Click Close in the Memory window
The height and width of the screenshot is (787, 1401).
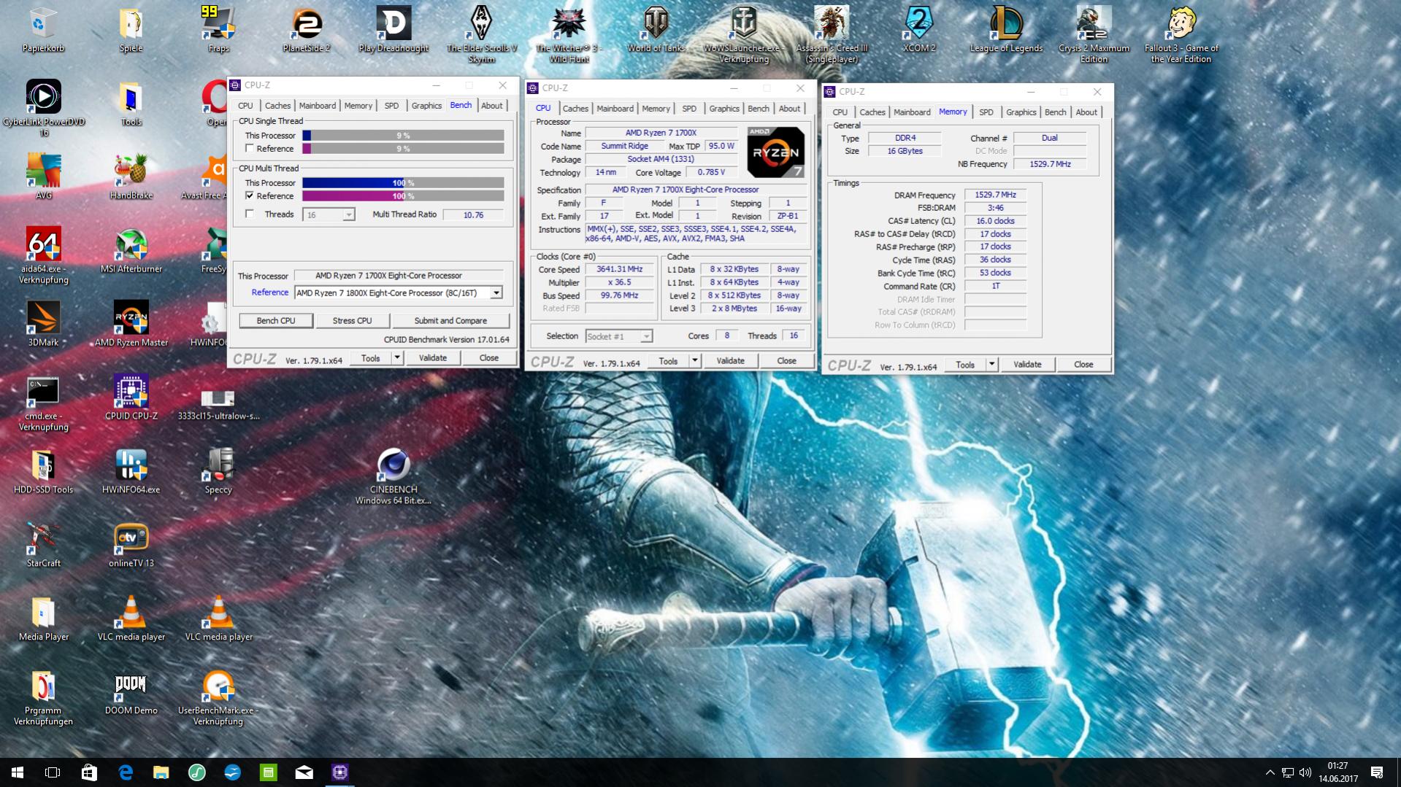(x=1083, y=364)
